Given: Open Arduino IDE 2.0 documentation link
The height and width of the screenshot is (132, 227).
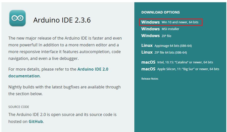Looking at the screenshot, I should [58, 72].
